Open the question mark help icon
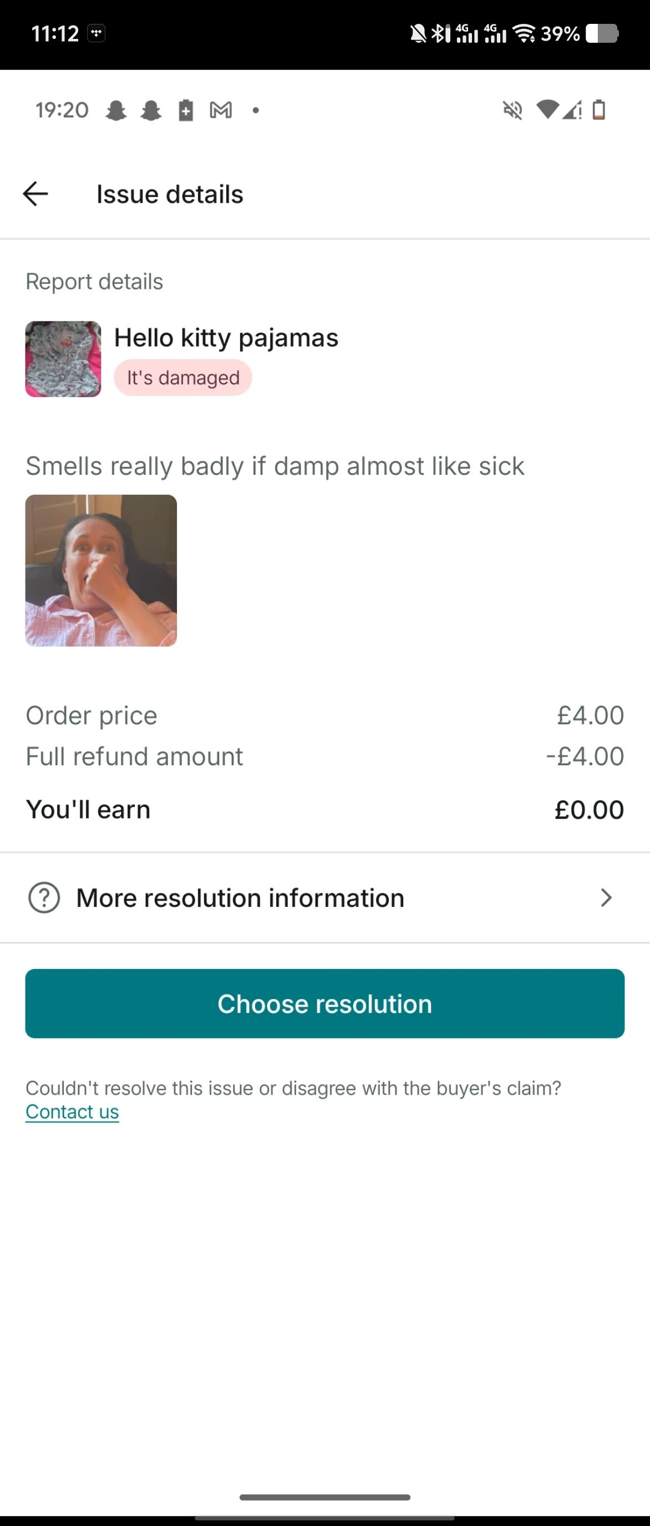 click(x=44, y=897)
